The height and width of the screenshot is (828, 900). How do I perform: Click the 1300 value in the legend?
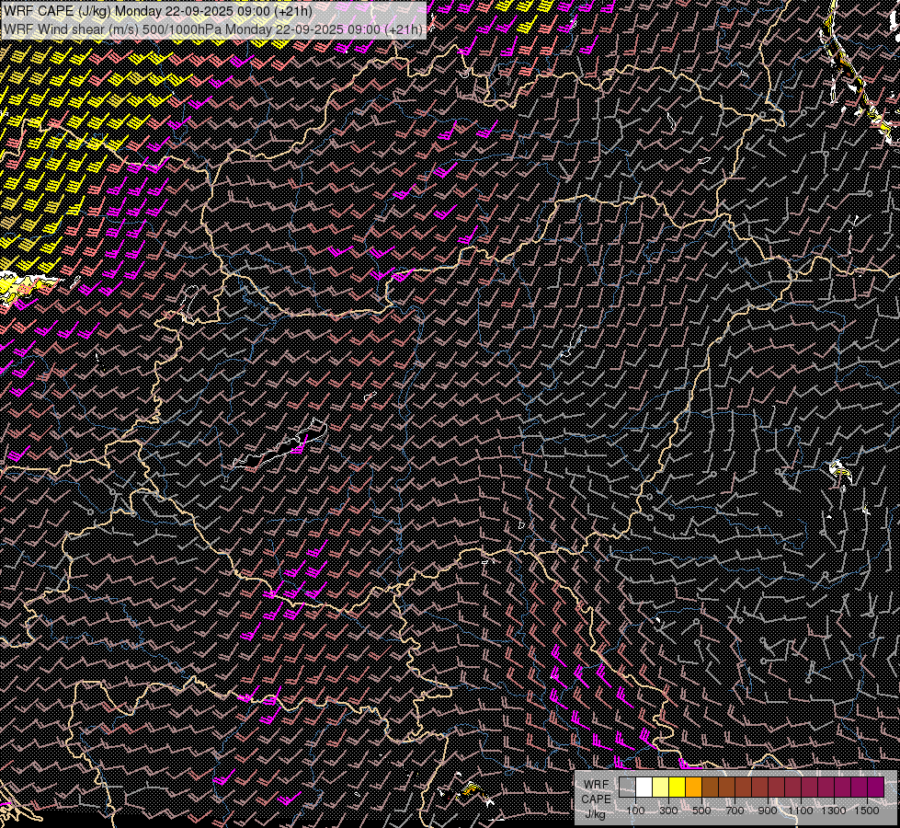[834, 811]
